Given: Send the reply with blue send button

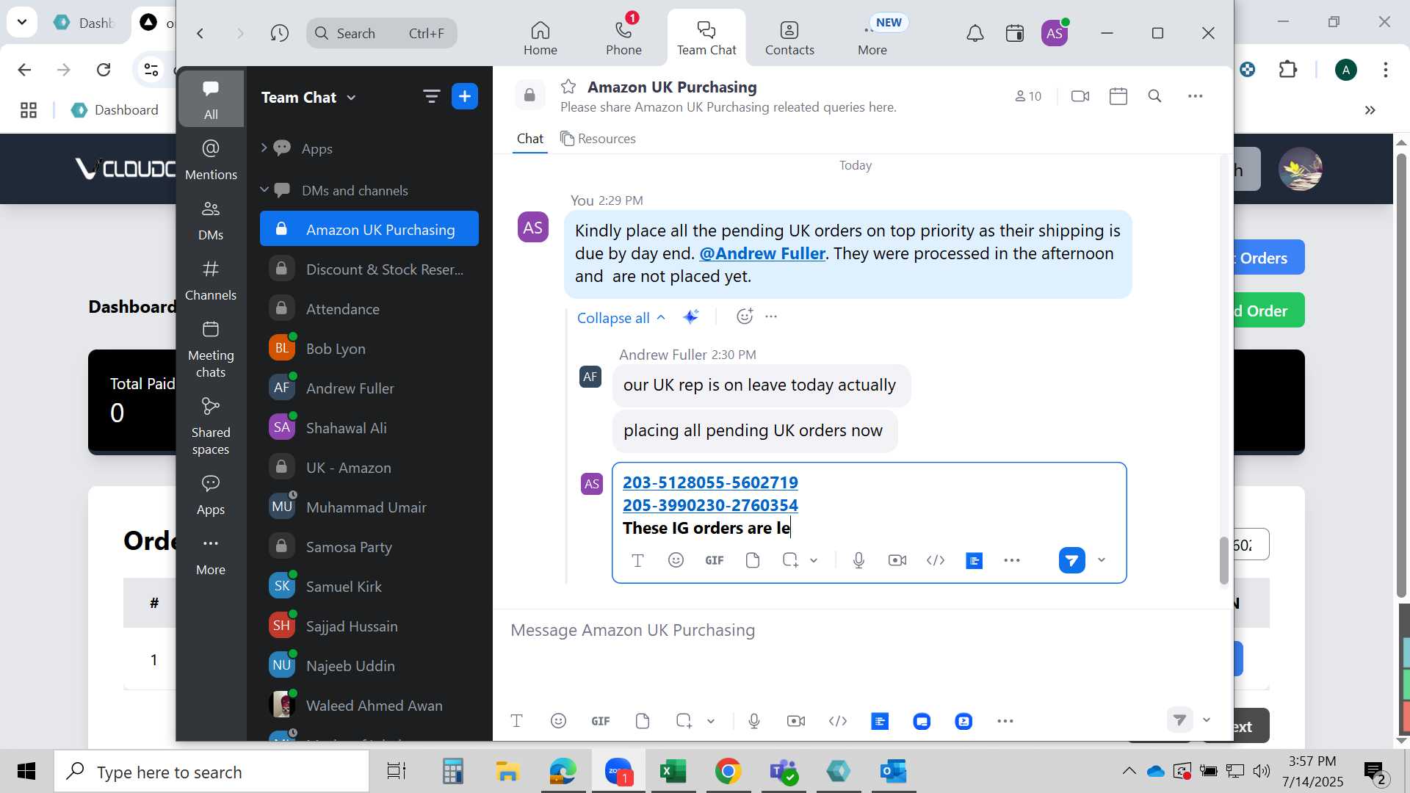Looking at the screenshot, I should coord(1071,560).
